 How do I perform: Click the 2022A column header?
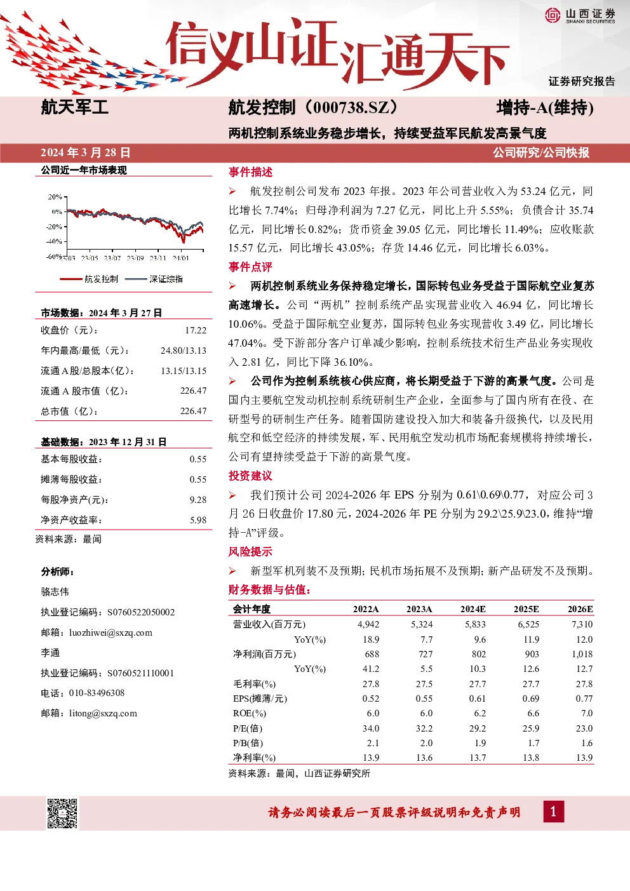point(366,609)
